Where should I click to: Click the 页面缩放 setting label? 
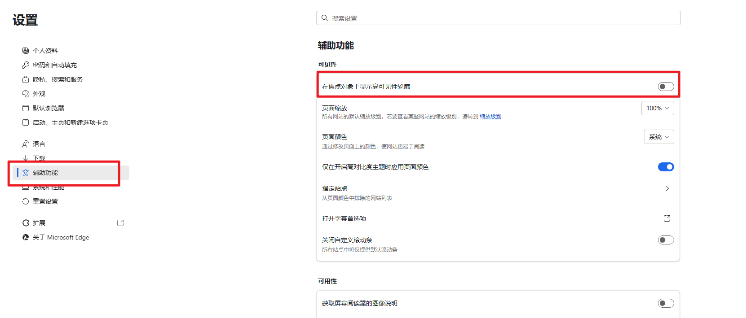click(335, 108)
